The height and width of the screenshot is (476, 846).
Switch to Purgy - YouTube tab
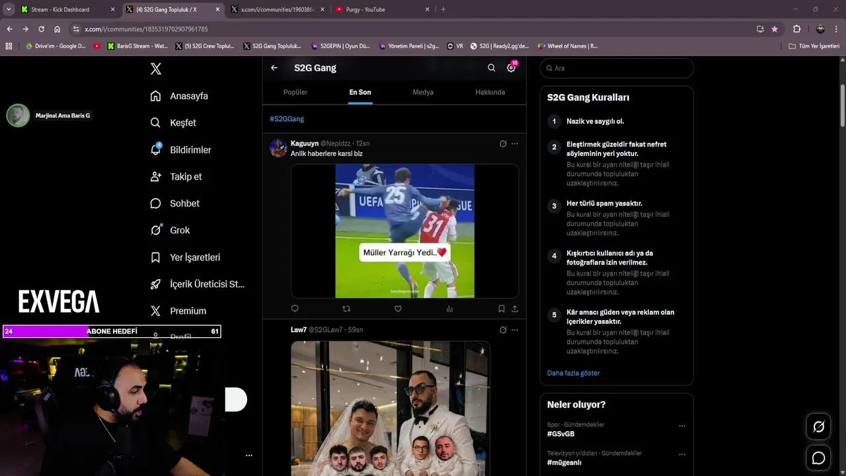click(382, 9)
